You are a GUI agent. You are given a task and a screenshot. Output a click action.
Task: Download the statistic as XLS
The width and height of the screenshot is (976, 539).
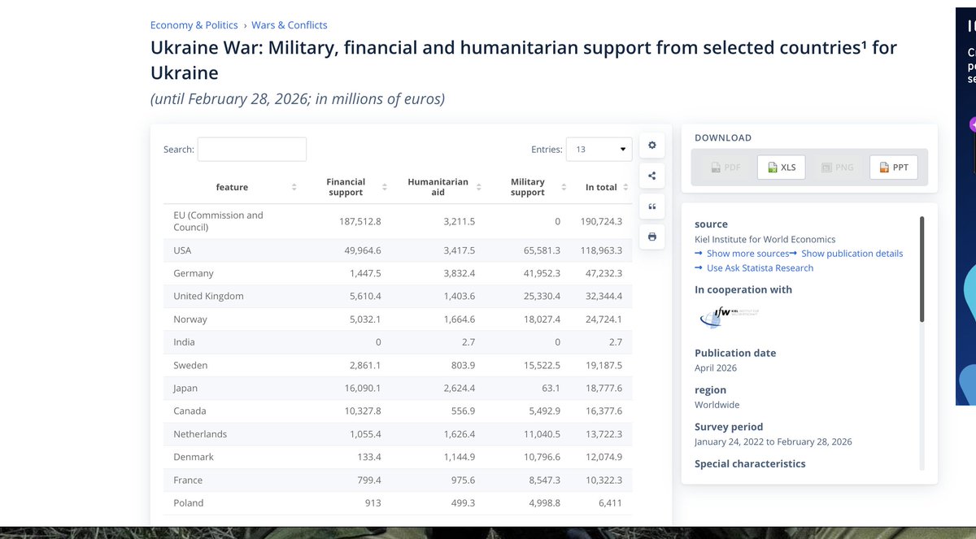(782, 167)
